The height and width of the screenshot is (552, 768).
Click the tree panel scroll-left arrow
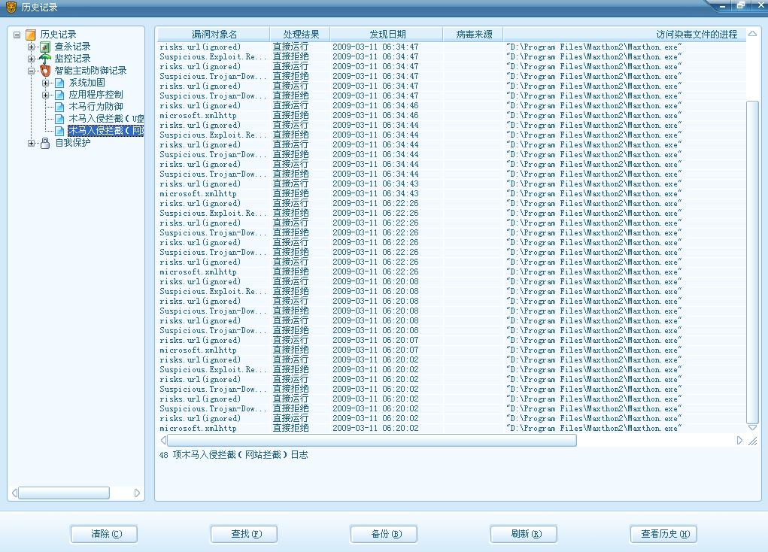pos(15,493)
